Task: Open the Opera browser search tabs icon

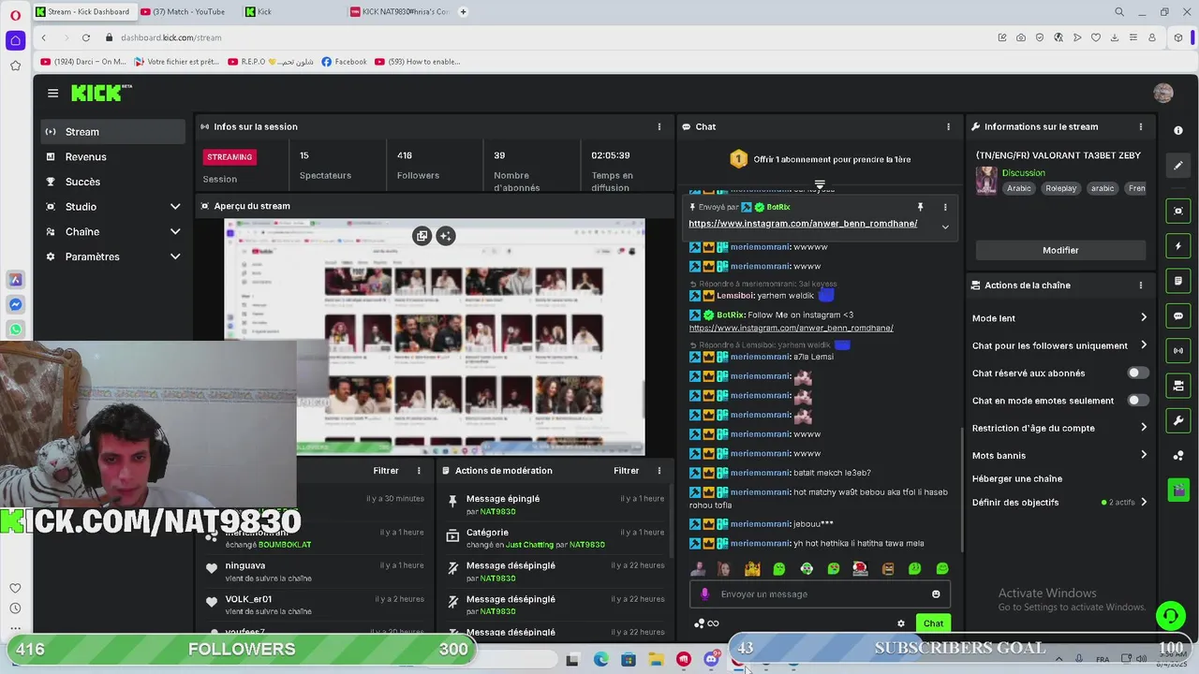Action: (x=1118, y=12)
